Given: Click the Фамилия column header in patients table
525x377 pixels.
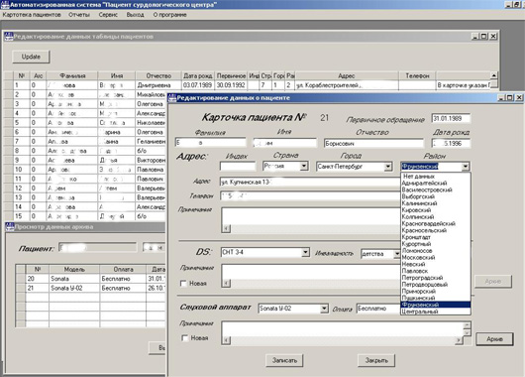Looking at the screenshot, I should point(72,75).
